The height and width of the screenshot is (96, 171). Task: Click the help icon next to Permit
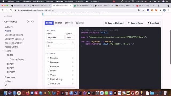[x=73, y=71]
